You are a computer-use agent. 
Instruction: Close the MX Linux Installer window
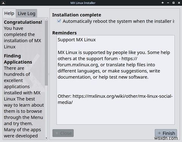tap(179, 3)
